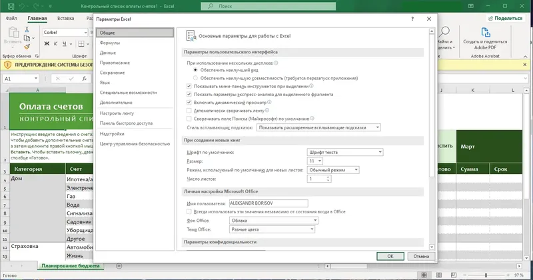Open Центр управления безопасностью category

tap(135, 144)
